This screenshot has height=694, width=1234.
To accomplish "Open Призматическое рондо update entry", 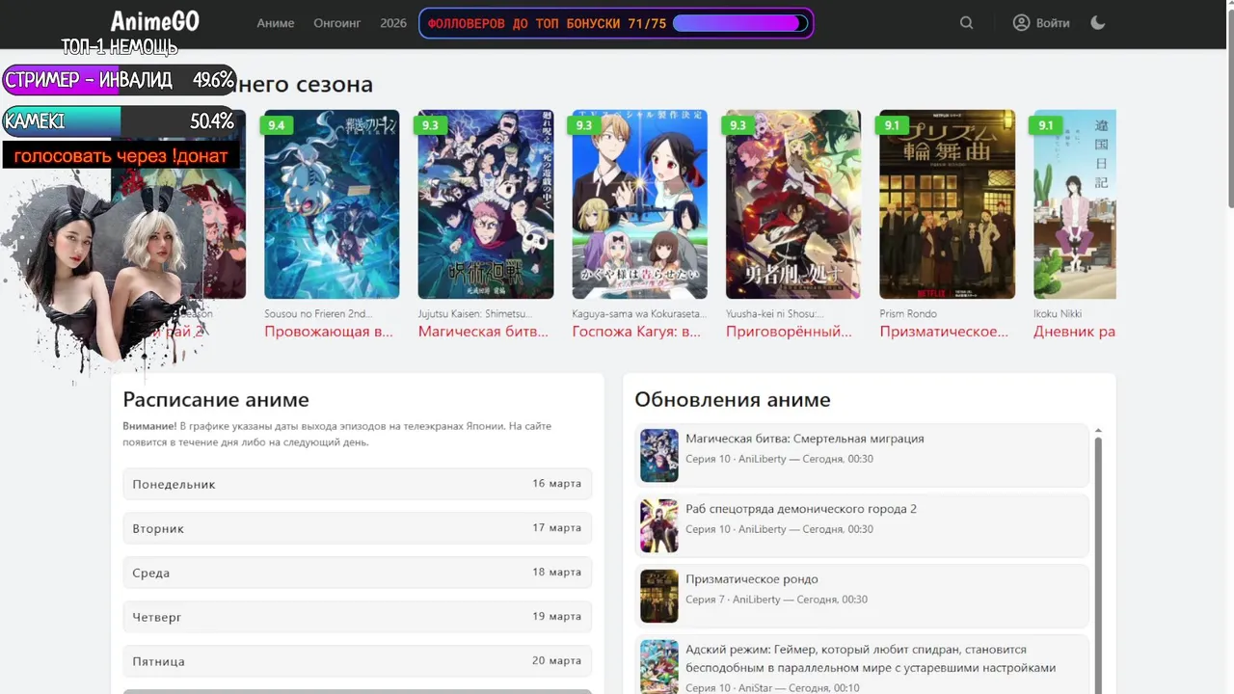I will pyautogui.click(x=862, y=596).
